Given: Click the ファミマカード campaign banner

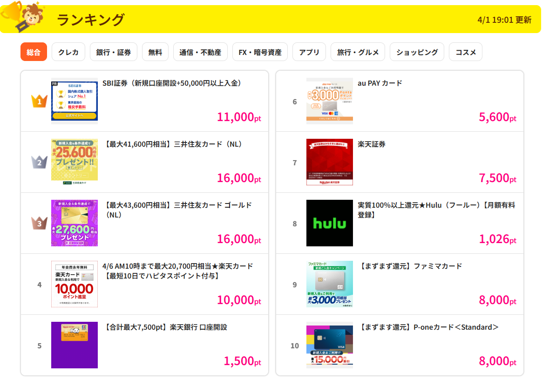Looking at the screenshot, I should coord(329,284).
